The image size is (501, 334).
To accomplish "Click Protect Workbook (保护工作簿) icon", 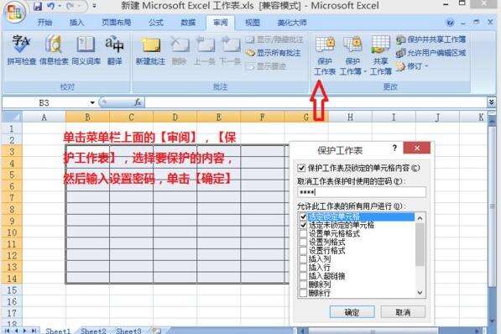I will (352, 55).
